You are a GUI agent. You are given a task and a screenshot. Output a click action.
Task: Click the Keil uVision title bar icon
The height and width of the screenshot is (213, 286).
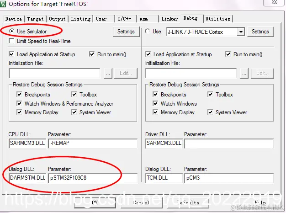(3, 4)
